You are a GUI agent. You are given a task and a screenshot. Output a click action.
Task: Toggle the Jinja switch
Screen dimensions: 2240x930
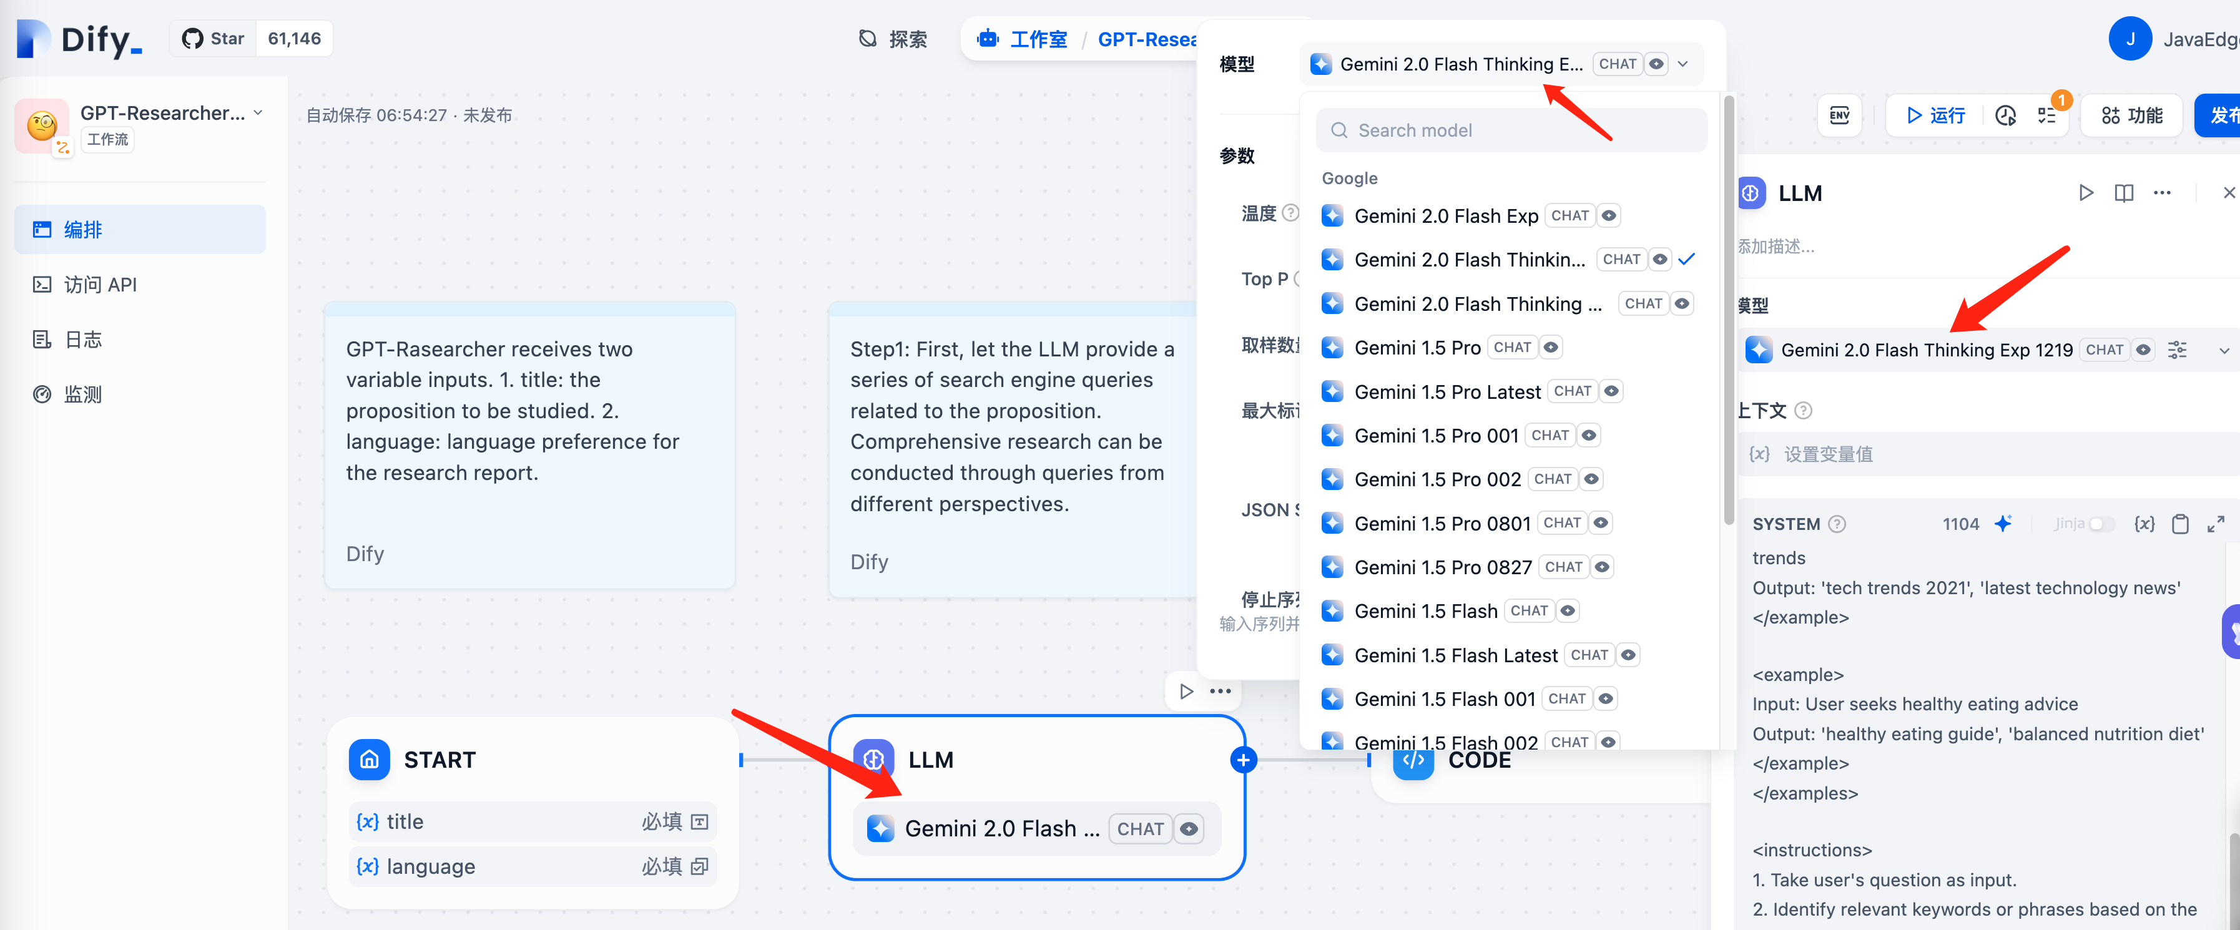(x=2101, y=524)
